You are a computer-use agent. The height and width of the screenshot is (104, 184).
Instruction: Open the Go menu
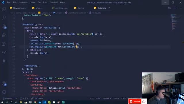pos(39,3)
